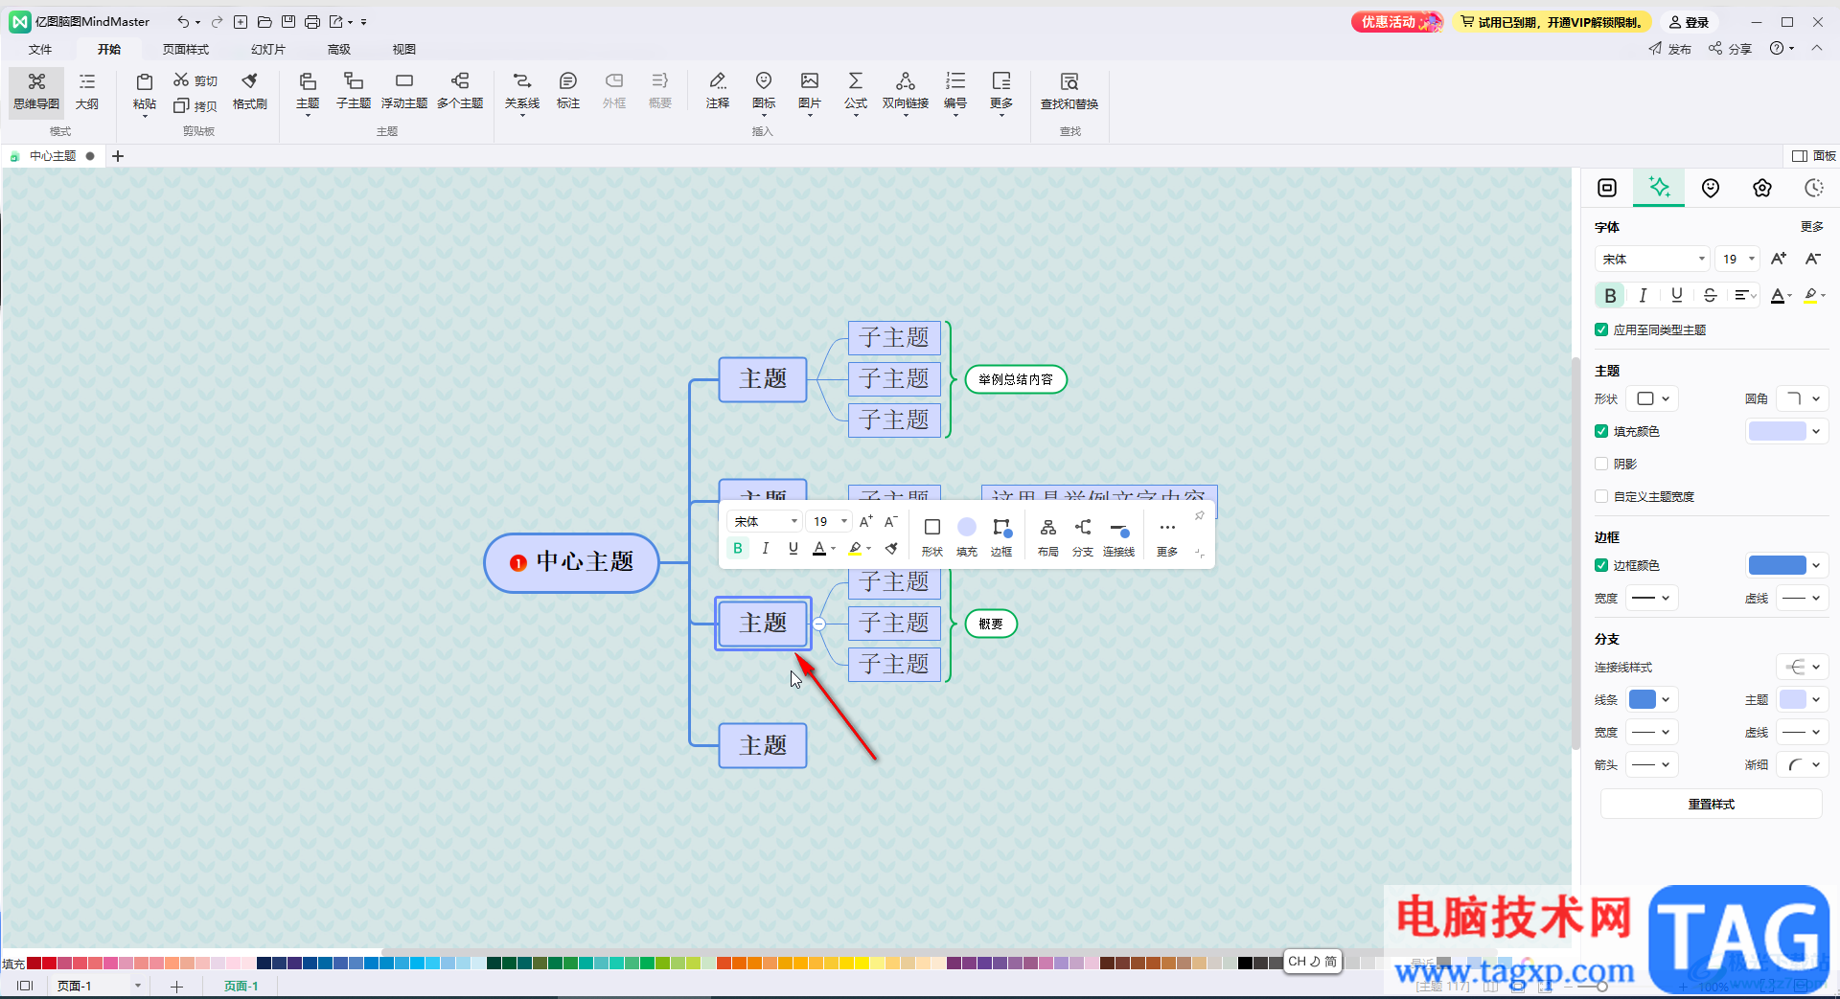Select the 中心主题 document tab
Image resolution: width=1840 pixels, height=999 pixels.
[x=52, y=156]
